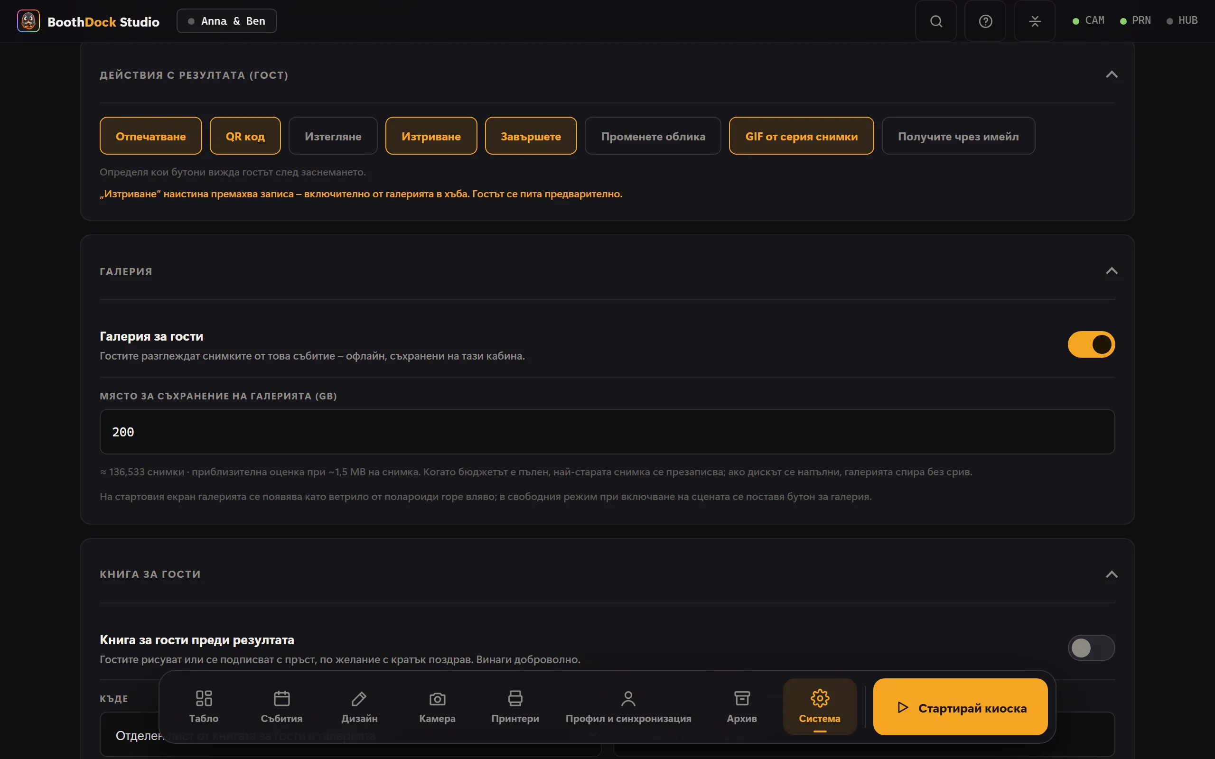
Task: Toggle the Изтриване action chip
Action: tap(431, 136)
